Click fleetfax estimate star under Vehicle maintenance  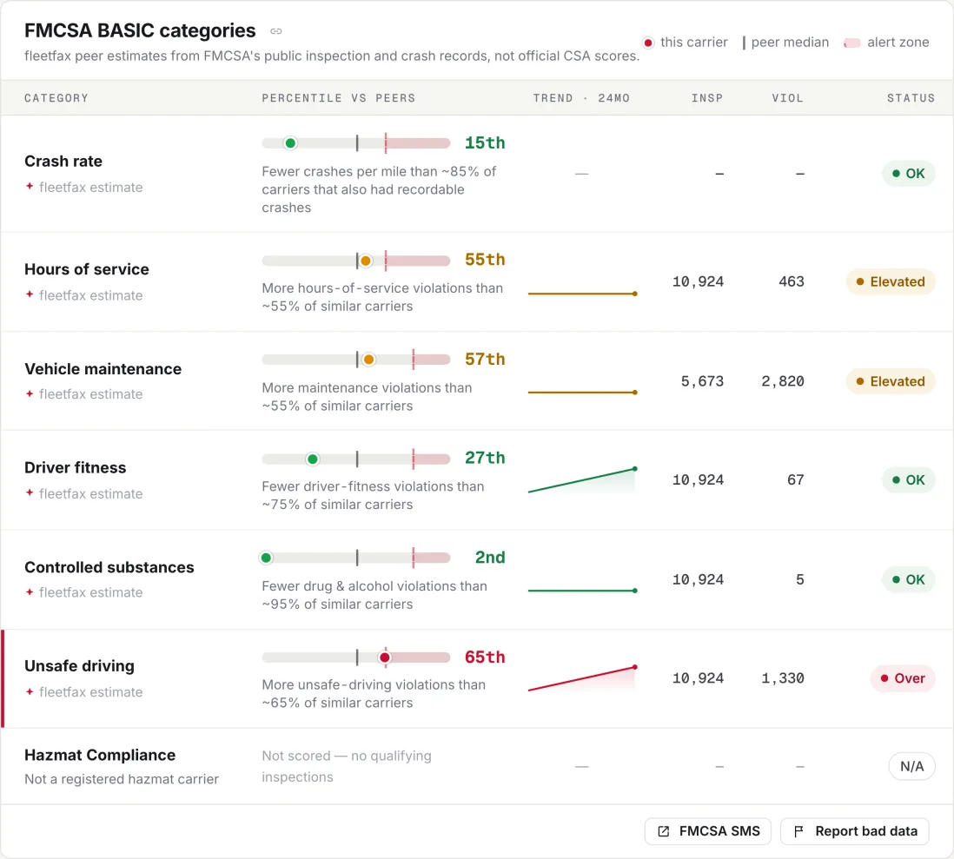(x=30, y=394)
